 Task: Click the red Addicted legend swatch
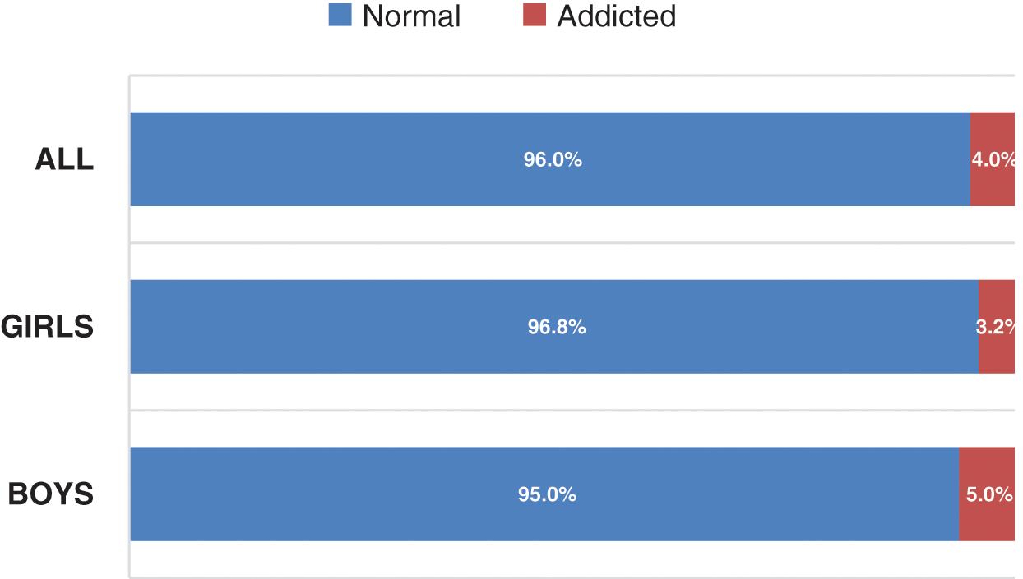(x=535, y=15)
